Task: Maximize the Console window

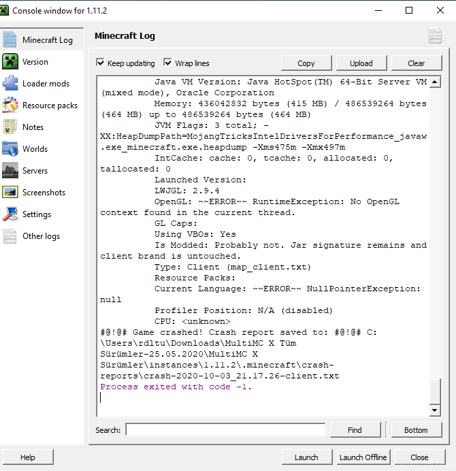Action: [409, 10]
